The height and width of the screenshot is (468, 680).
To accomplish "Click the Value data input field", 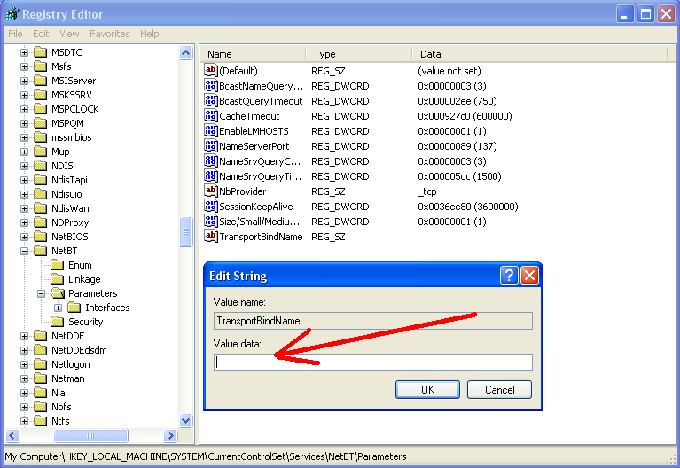I will tap(373, 363).
